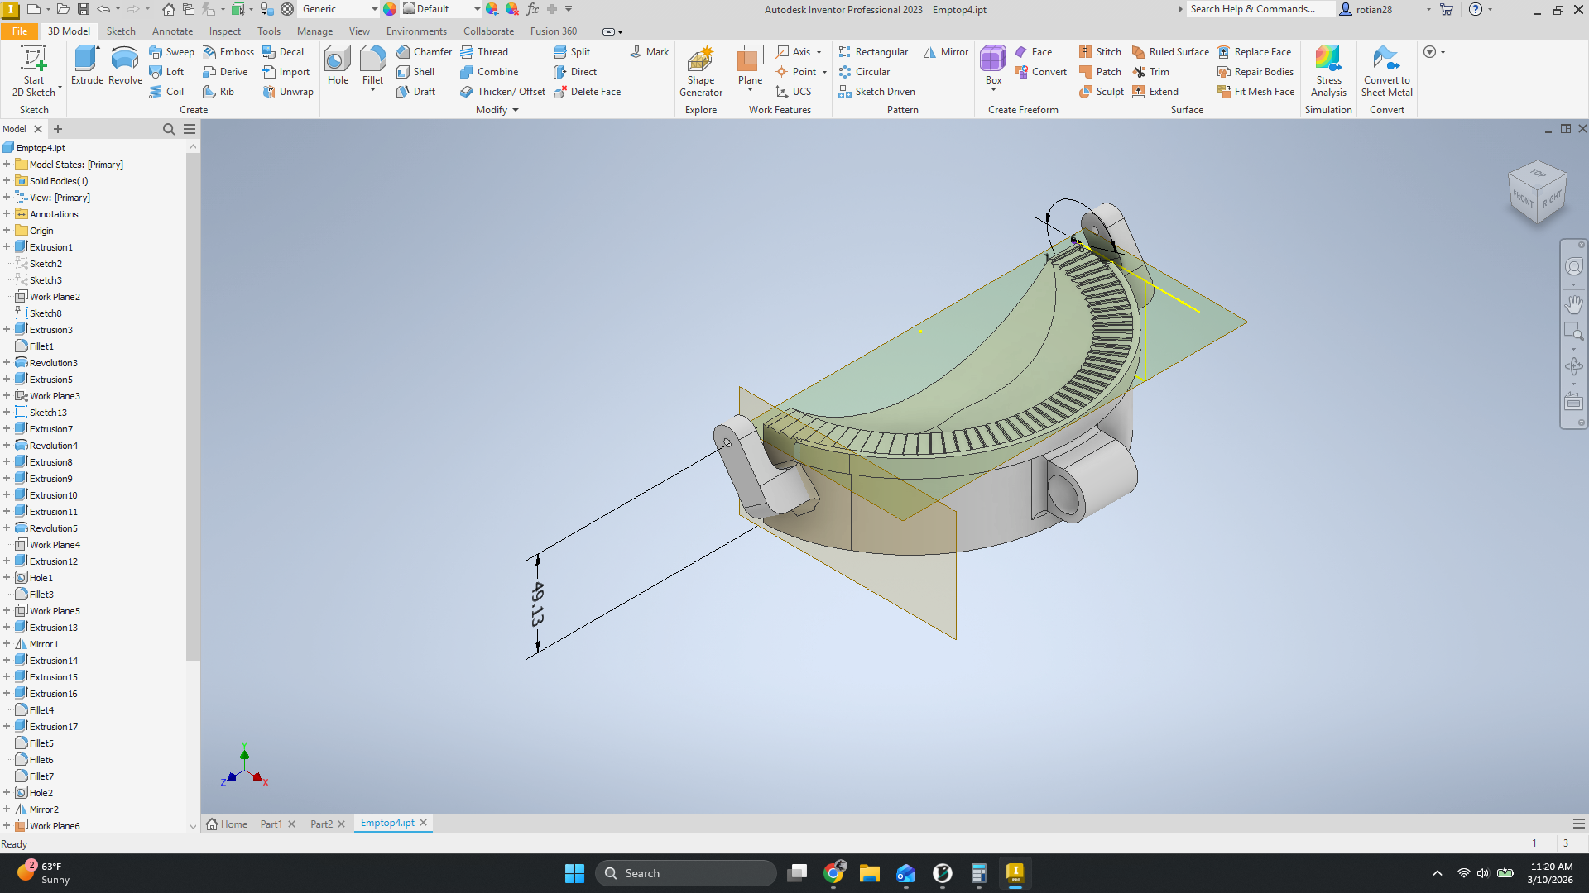Click Convert to Sheet Metal
1589x893 pixels.
pyautogui.click(x=1387, y=71)
